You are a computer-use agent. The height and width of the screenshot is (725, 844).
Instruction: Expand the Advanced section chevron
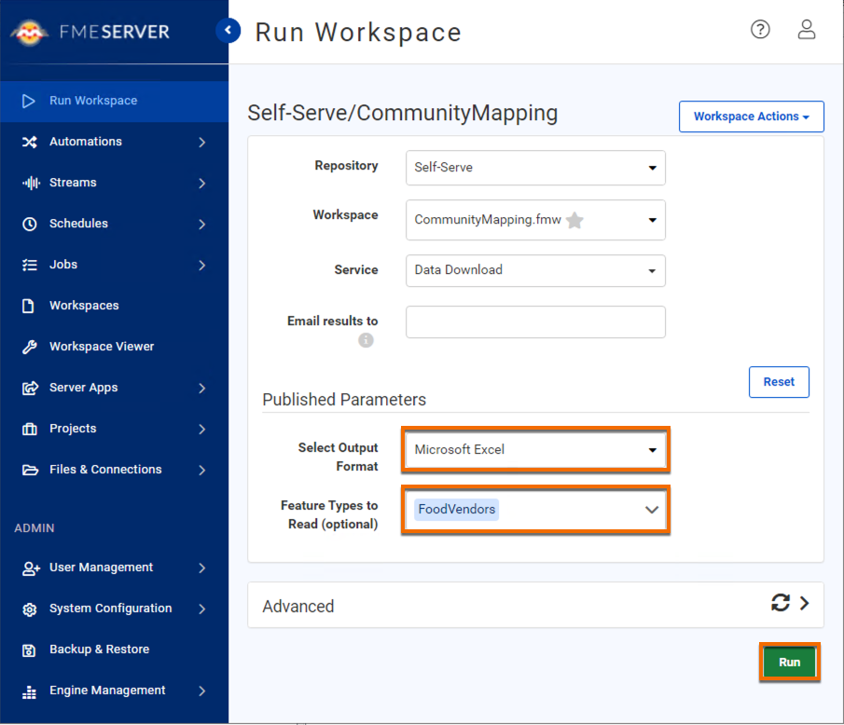(x=804, y=603)
